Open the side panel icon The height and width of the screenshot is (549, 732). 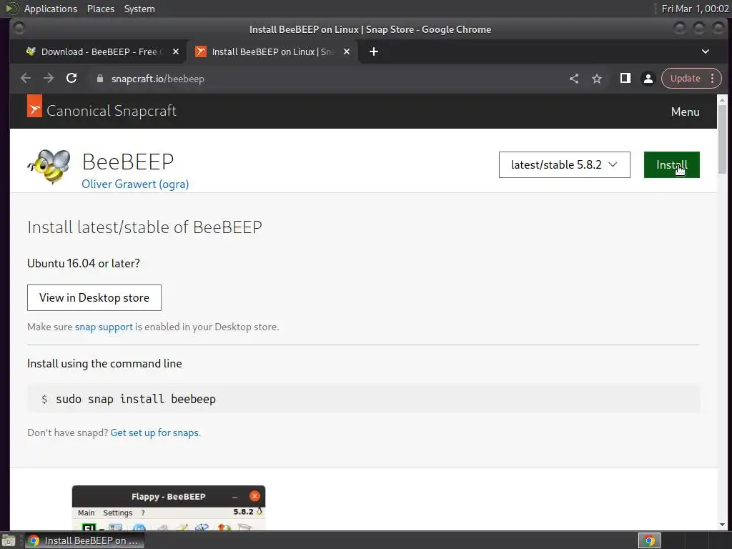point(625,78)
